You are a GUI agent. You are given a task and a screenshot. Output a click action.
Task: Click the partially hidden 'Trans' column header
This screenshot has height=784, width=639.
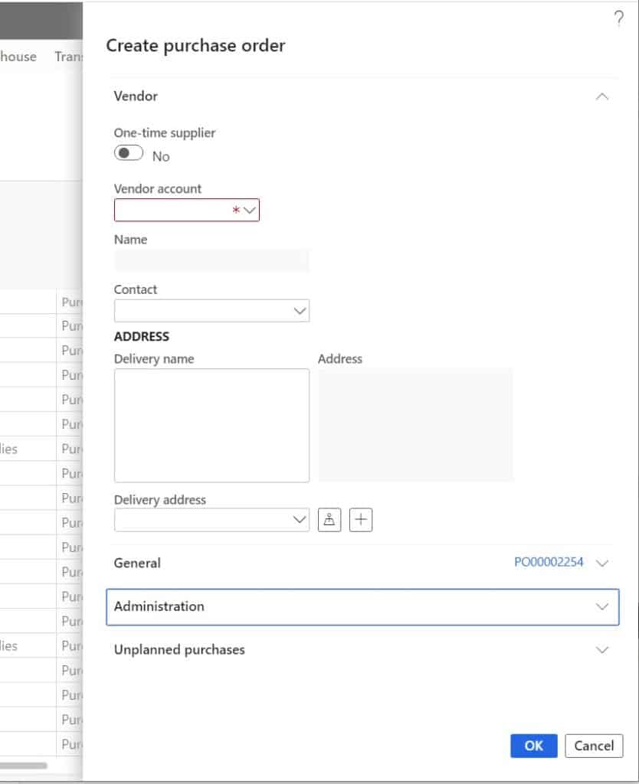[67, 57]
